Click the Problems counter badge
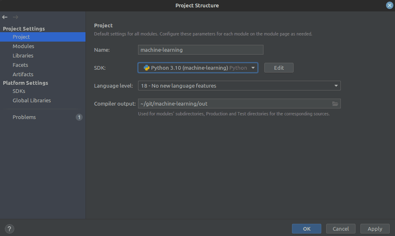Screen dimensions: 395x236 point(79,117)
